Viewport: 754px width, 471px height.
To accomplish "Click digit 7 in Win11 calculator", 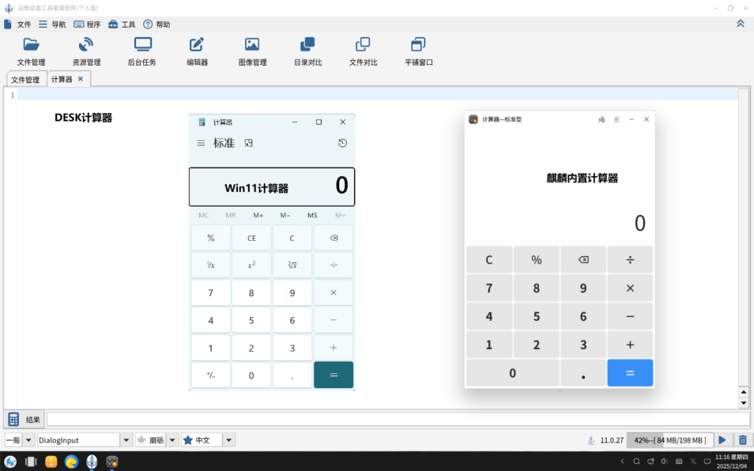I will pos(211,292).
